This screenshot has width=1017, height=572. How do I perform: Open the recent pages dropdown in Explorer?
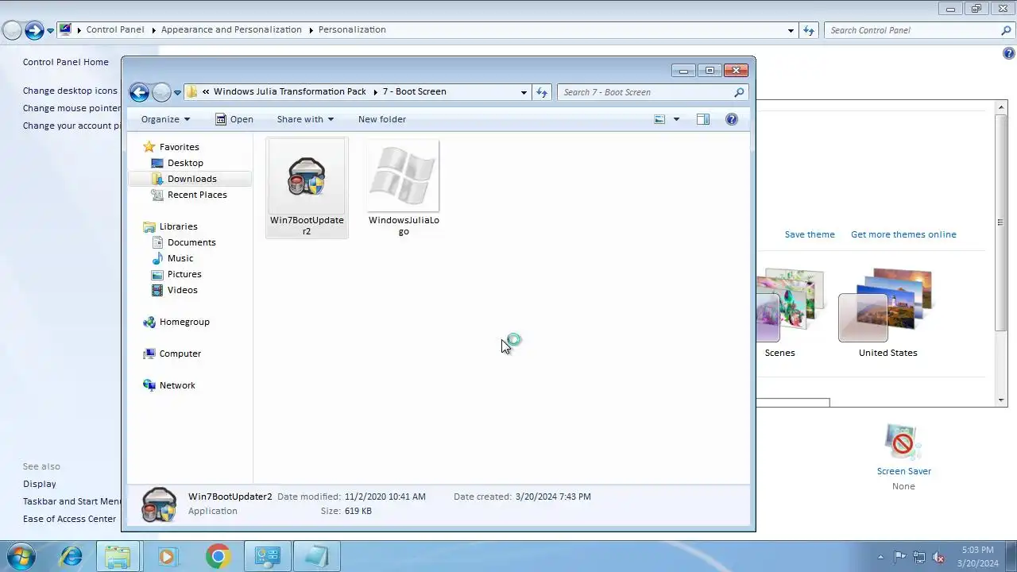(x=177, y=93)
